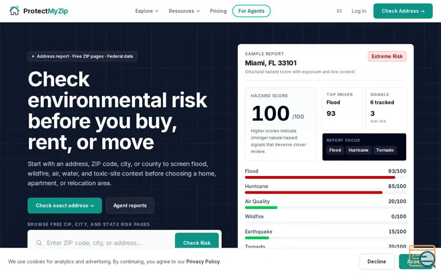This screenshot has width=441, height=275.
Task: Open the For Agents page
Action: pyautogui.click(x=251, y=11)
